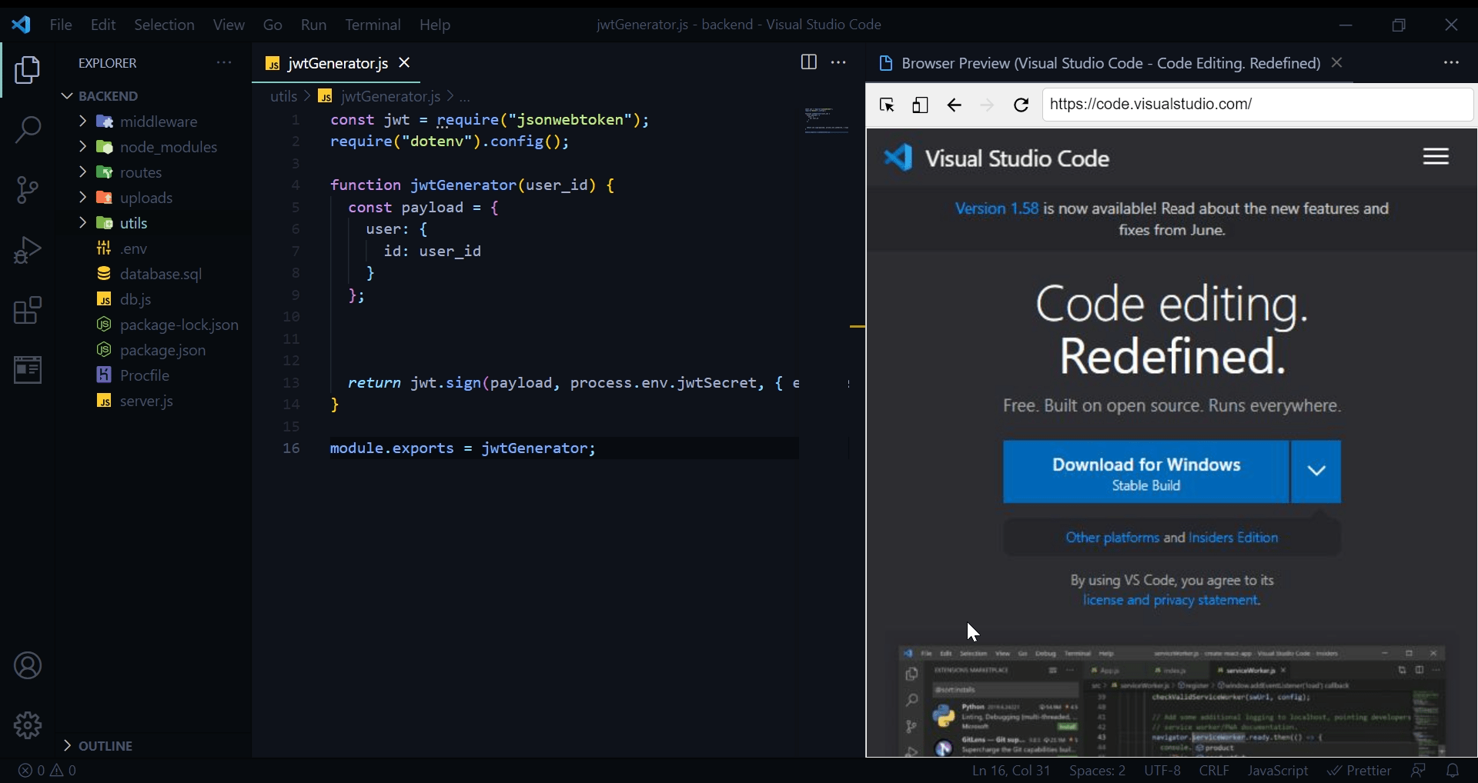Click the Accounts icon in activity bar

[x=28, y=665]
